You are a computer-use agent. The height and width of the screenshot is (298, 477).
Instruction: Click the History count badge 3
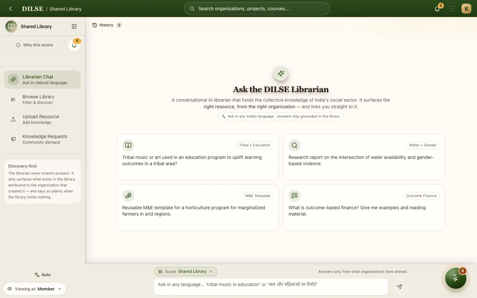coord(119,25)
